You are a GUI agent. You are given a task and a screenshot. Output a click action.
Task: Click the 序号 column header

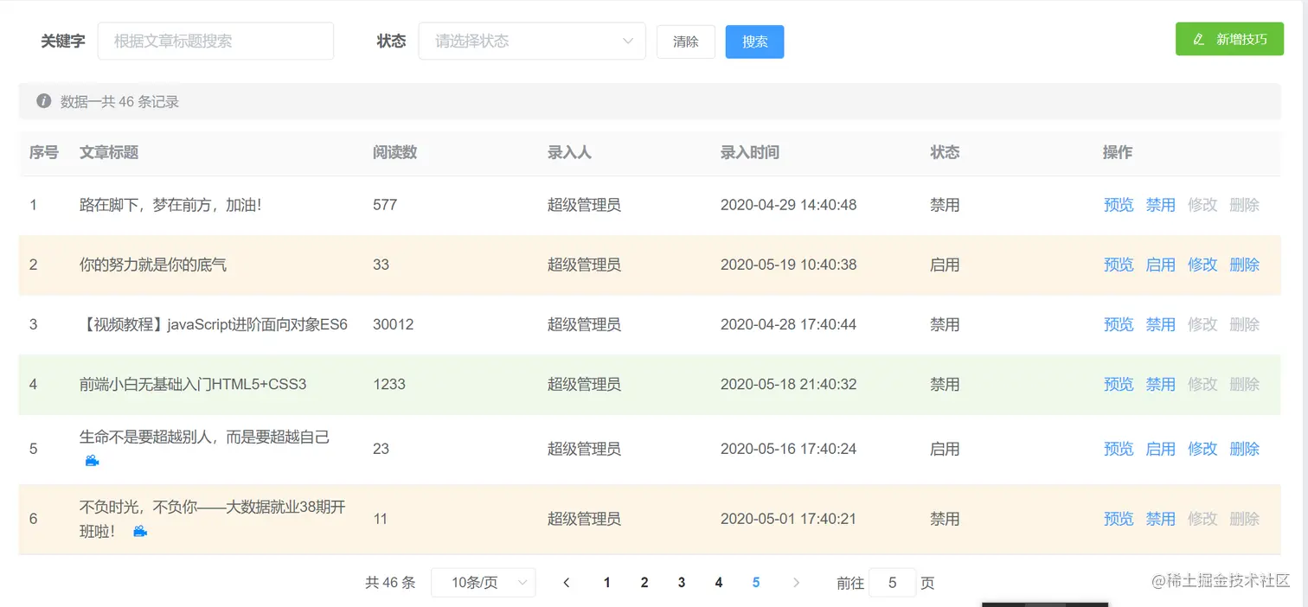pyautogui.click(x=44, y=152)
